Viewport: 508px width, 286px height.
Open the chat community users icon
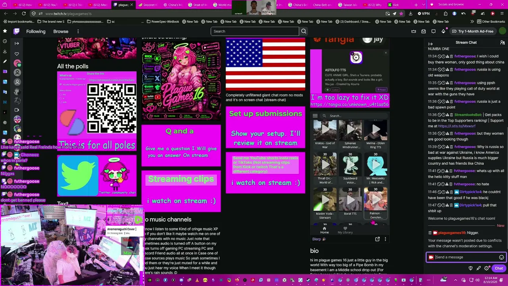click(x=502, y=43)
